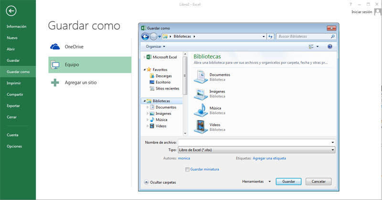Screen dimensions: 382x200
Task: Open the Nombre de archivo dropdown arrow
Action: click(x=332, y=142)
